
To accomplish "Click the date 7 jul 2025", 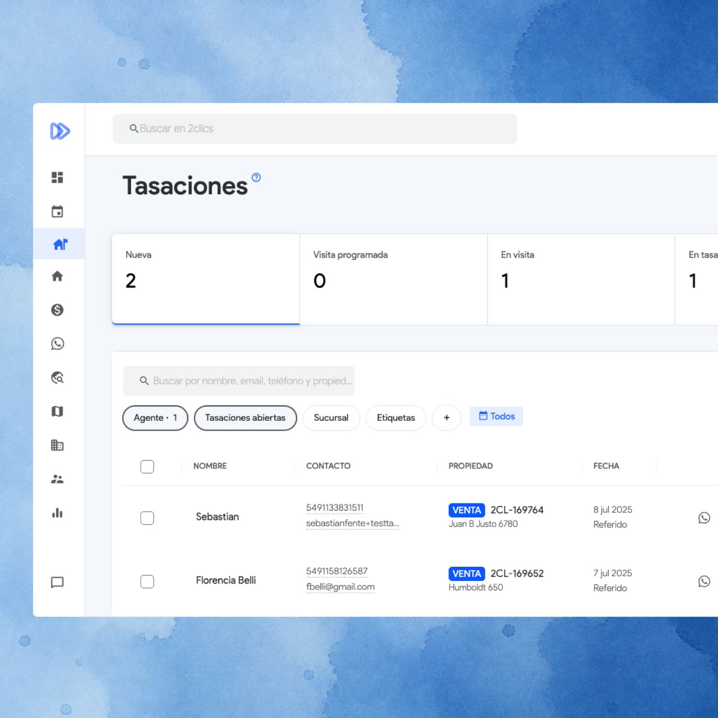I will pos(613,573).
